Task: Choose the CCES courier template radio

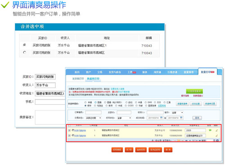Action: tap(126, 105)
